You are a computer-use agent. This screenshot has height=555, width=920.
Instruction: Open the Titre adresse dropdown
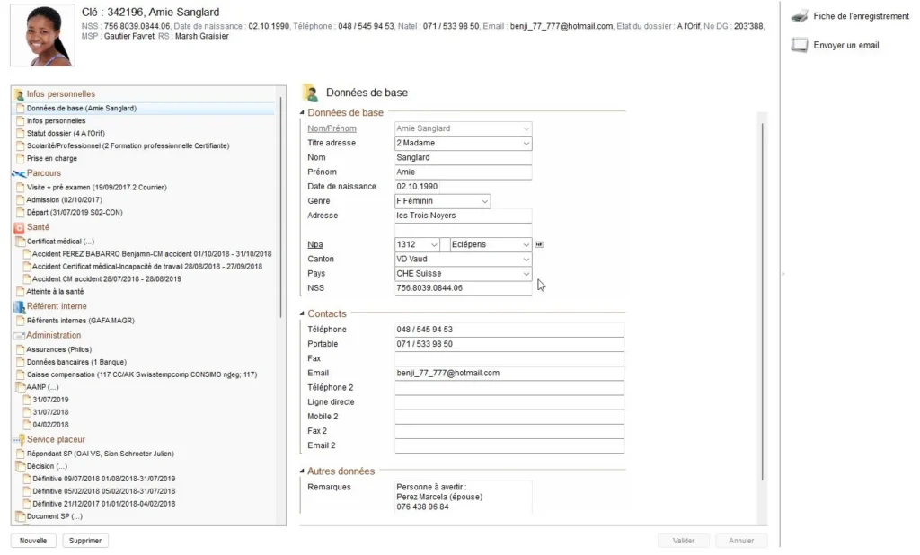(526, 143)
